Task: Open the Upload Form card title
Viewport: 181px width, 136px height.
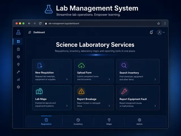Action: click(84, 73)
